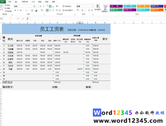Screen dimensions: 166x126
Task: Toggle middle vertical alignment
Action: click(50, 6)
